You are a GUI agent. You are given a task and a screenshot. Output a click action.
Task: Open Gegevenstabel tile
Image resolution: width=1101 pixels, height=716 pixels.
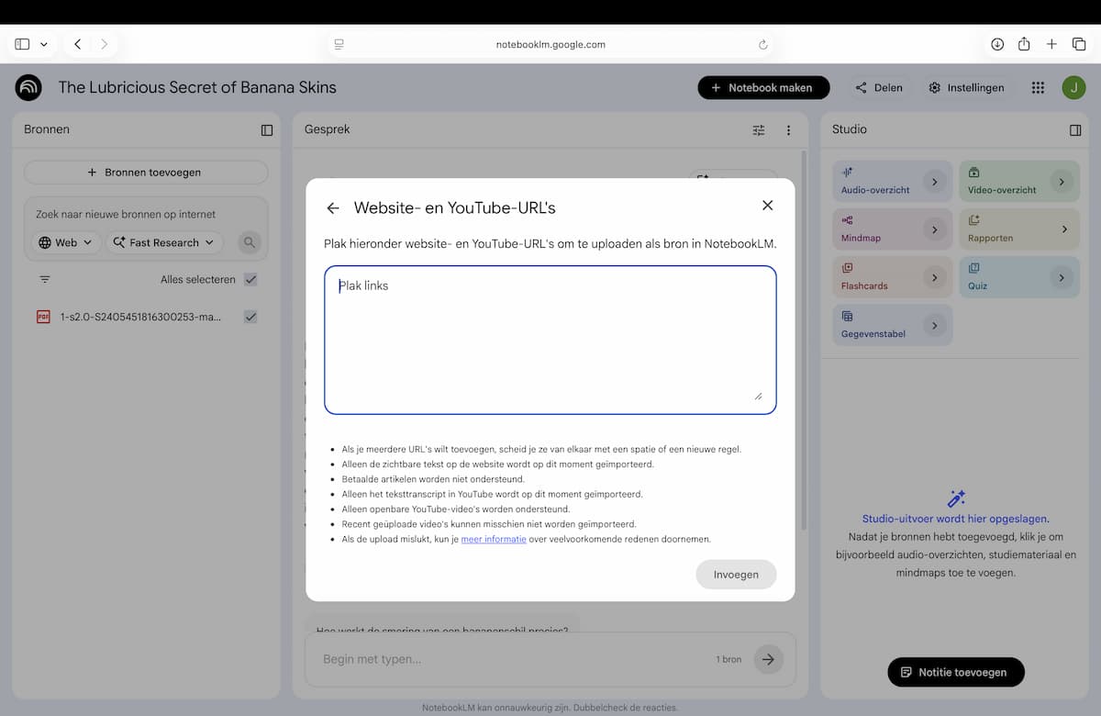coord(892,325)
